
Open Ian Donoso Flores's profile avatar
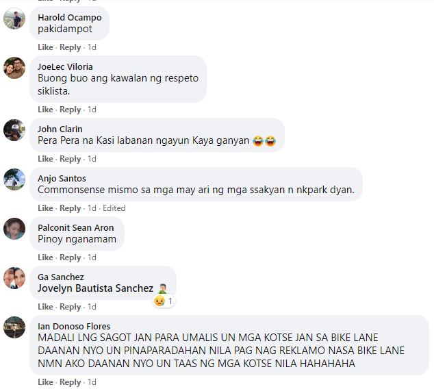pos(14,327)
